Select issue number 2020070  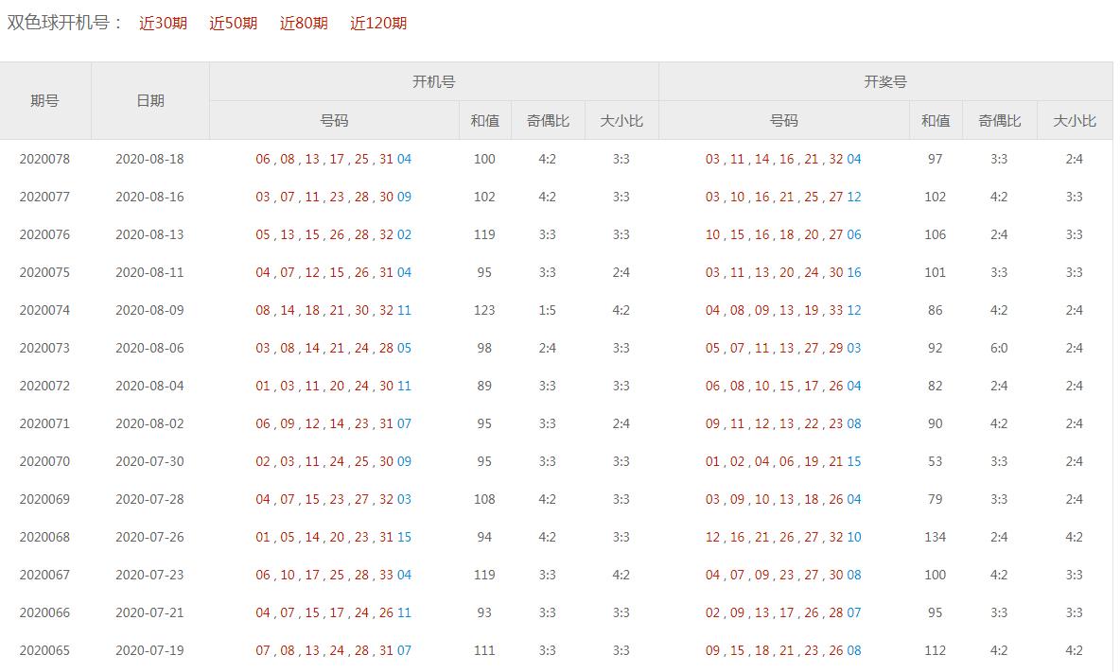coord(44,461)
